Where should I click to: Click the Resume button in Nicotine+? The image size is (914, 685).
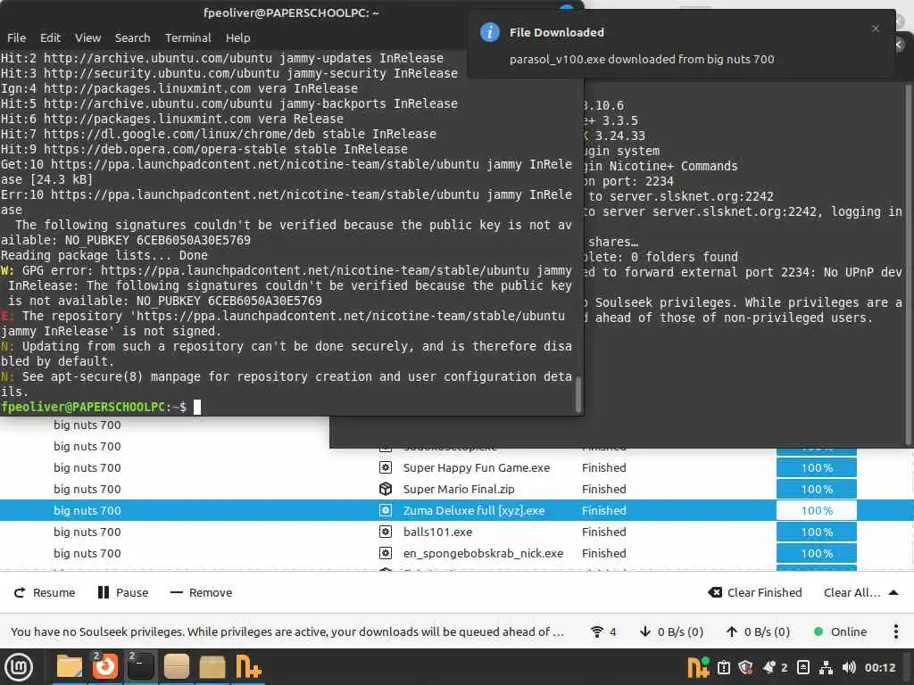(45, 592)
